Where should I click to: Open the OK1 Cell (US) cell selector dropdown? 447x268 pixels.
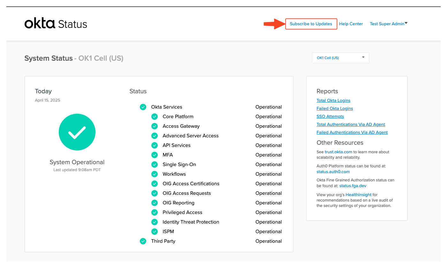tap(340, 57)
